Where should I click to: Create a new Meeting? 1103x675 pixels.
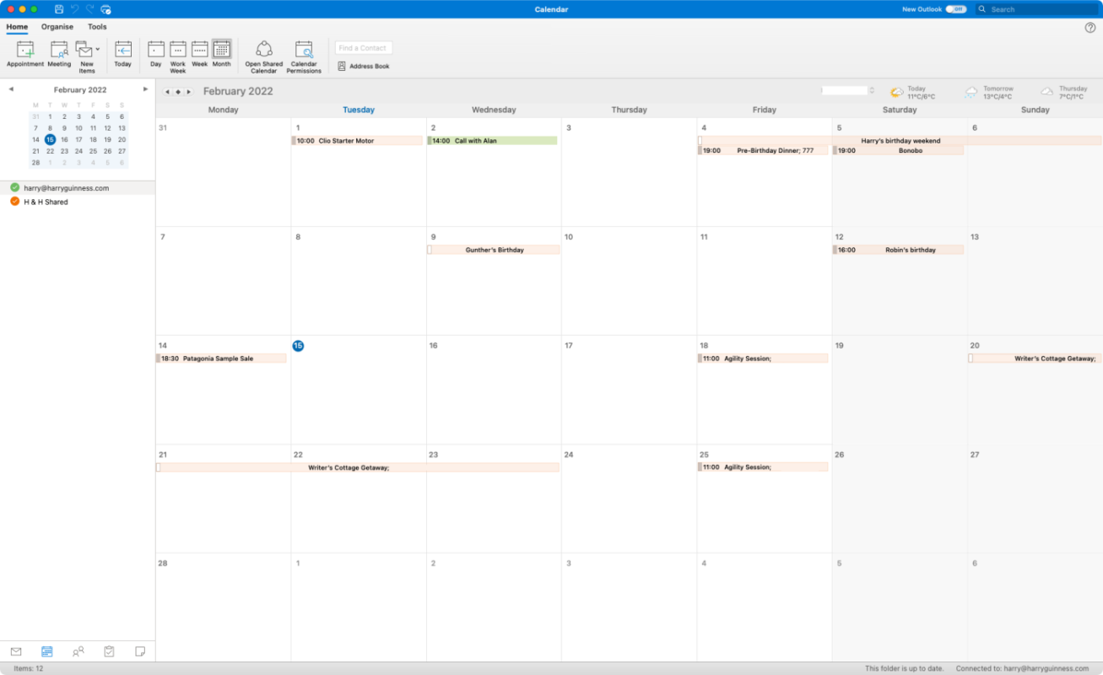point(59,55)
